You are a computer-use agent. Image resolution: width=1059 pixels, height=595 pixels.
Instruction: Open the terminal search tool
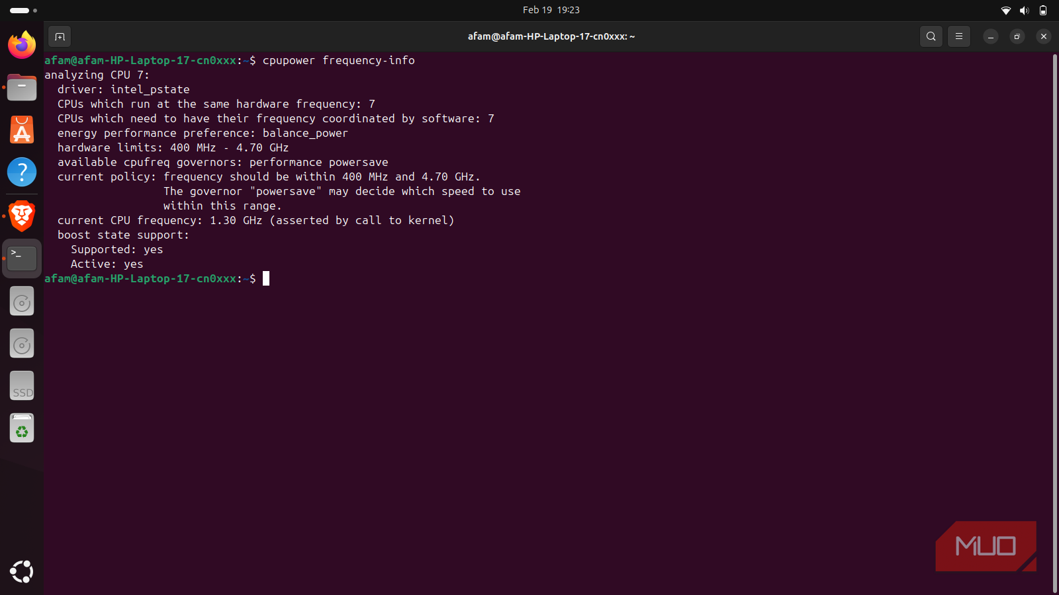(931, 36)
